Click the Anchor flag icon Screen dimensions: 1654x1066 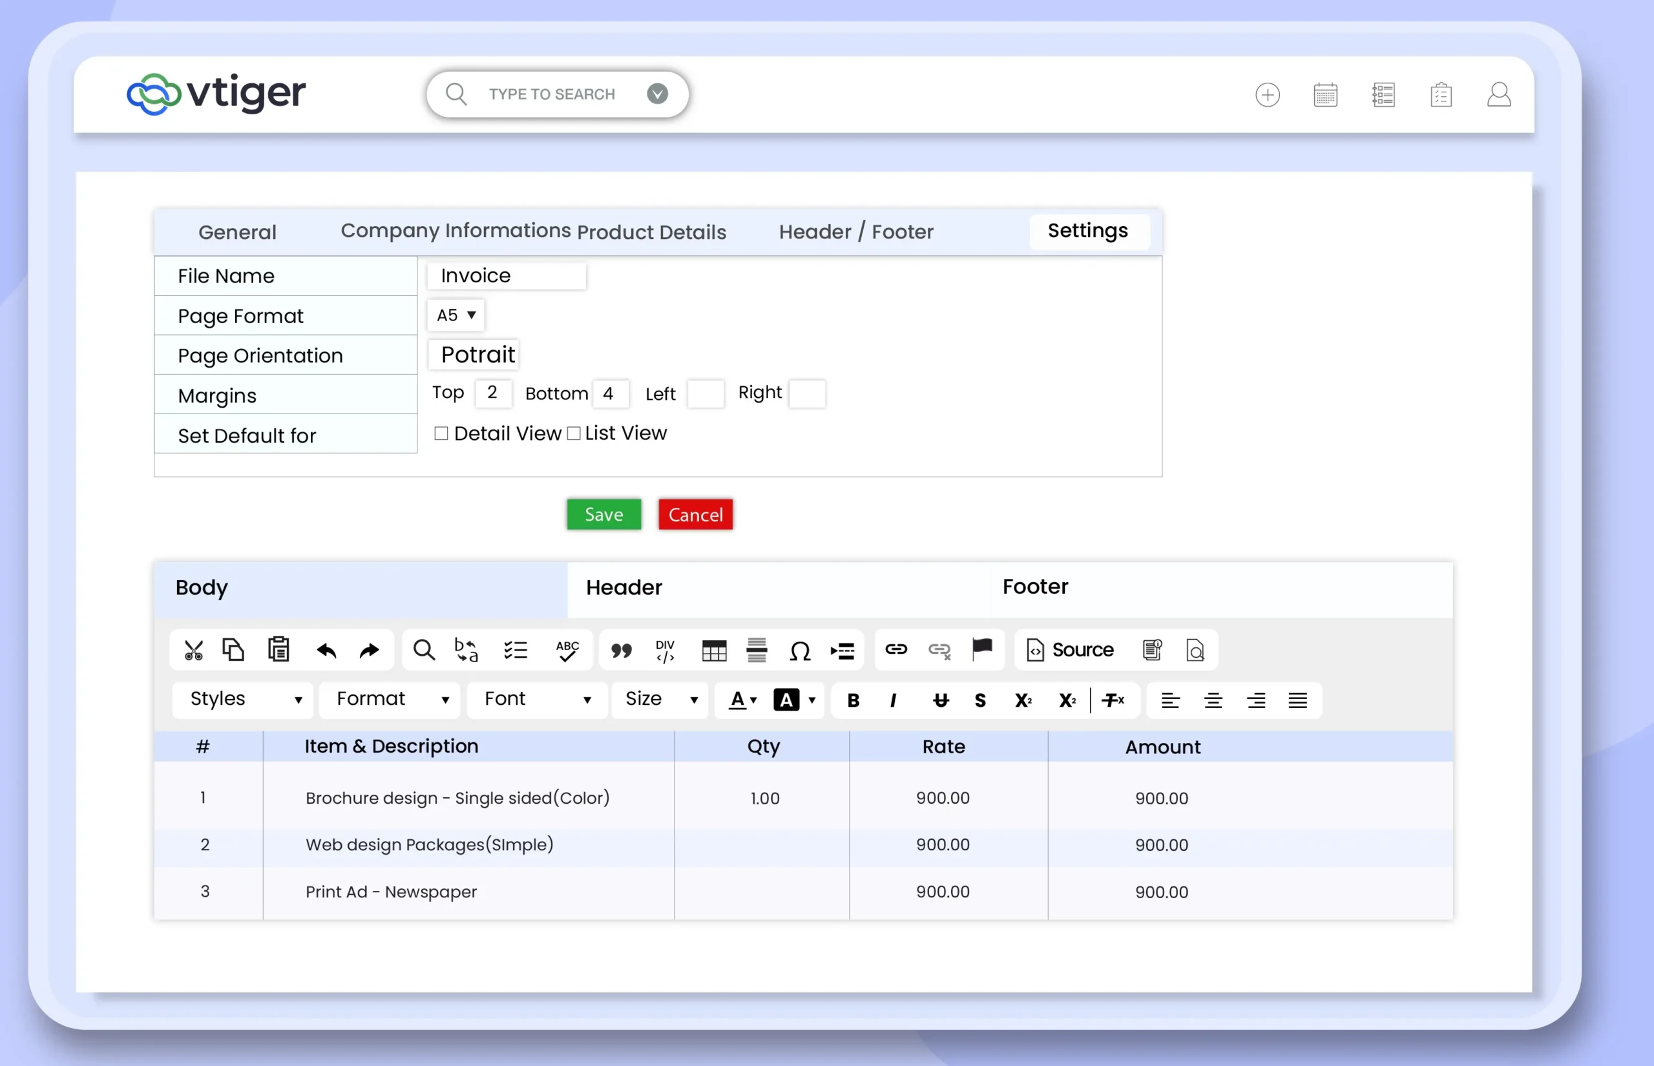tap(981, 649)
